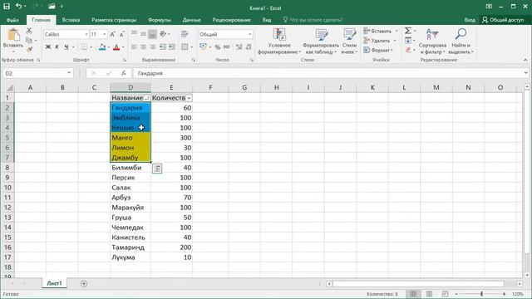Click the Fill down icon in editing group

pyautogui.click(x=408, y=41)
